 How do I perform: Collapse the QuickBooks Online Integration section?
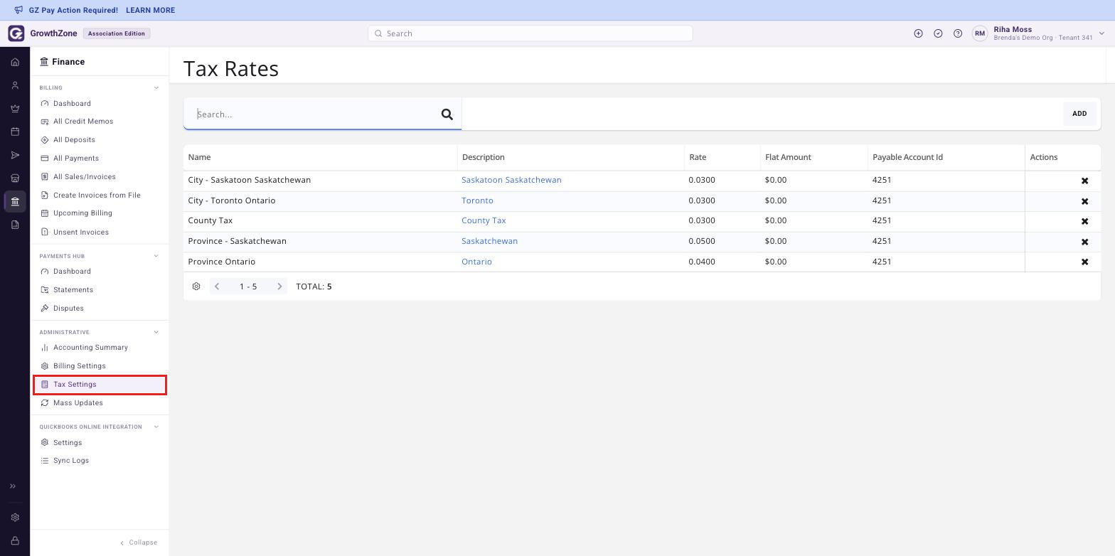(156, 427)
